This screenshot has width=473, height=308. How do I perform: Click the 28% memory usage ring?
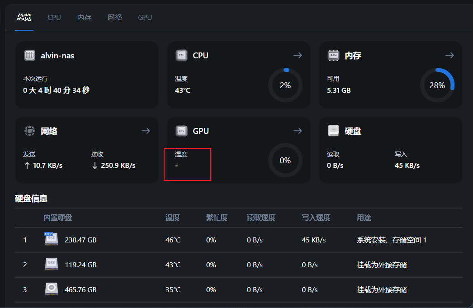click(437, 85)
